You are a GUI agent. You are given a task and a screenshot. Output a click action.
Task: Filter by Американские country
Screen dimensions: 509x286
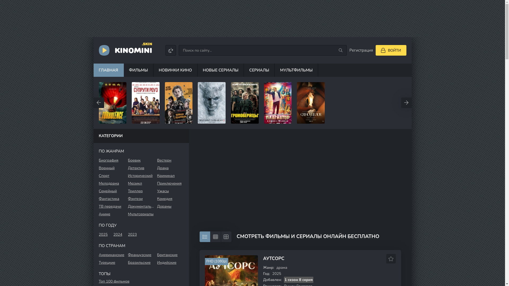tap(111, 255)
